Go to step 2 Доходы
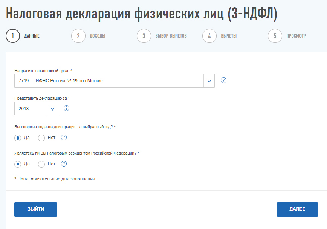Screen dimensions: 327x229 (88, 36)
